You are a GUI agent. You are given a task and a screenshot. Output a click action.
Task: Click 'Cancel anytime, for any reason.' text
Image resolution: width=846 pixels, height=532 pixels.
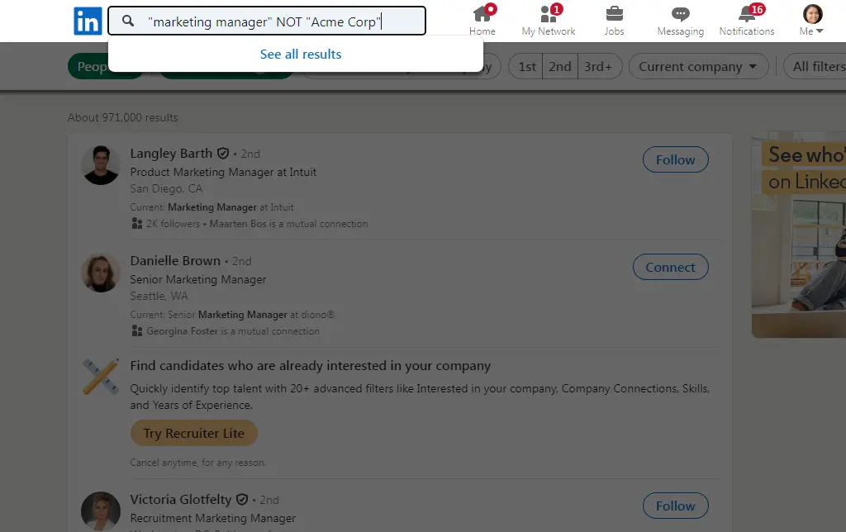198,463
